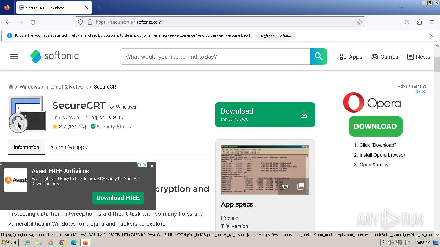Image resolution: width=440 pixels, height=247 pixels.
Task: Click the Avast ad logo
Action: (16, 180)
